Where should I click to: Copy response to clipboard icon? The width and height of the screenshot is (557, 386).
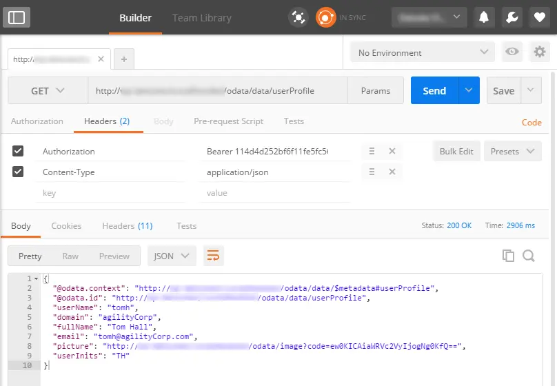(x=508, y=256)
